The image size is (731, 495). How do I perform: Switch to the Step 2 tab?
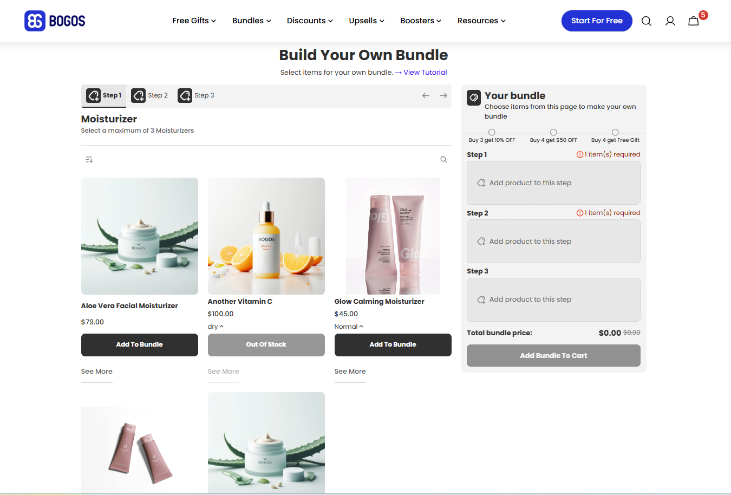[x=149, y=95]
